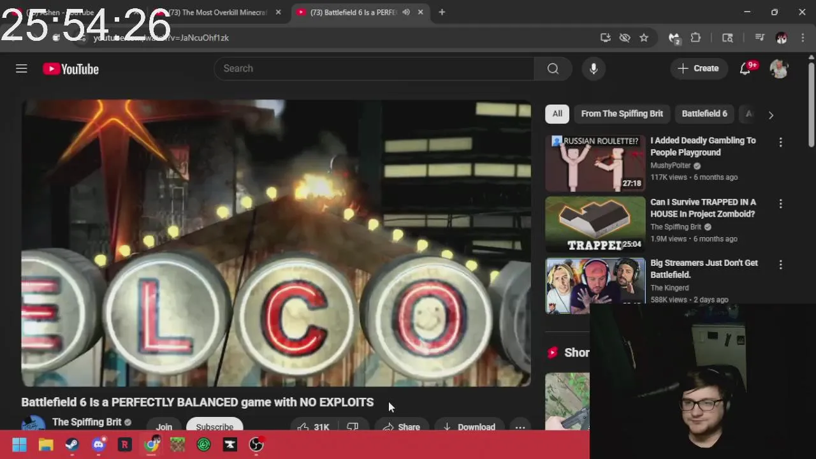Bookmark this page with star icon
This screenshot has width=816, height=459.
[644, 38]
